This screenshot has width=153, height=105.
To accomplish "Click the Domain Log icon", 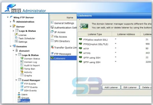I will [x=22, y=61].
